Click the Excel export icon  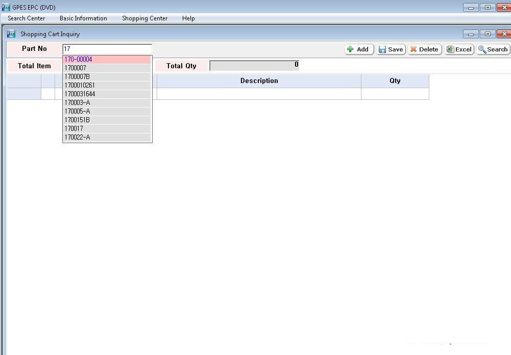point(450,49)
